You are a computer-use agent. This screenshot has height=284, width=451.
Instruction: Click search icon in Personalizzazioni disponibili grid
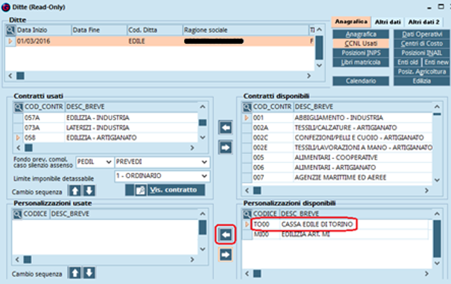tap(247, 214)
